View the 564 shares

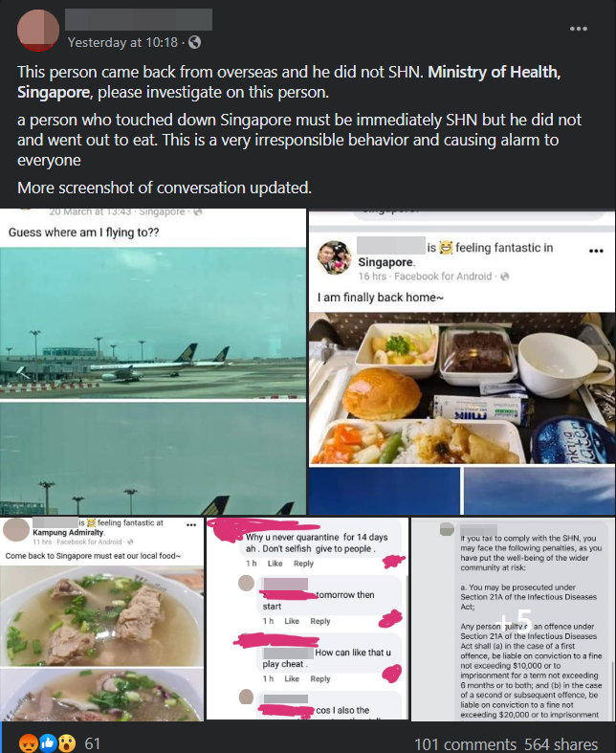pyautogui.click(x=561, y=743)
